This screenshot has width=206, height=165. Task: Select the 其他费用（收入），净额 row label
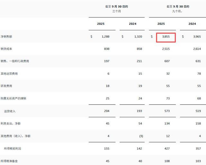pyautogui.click(x=15, y=136)
